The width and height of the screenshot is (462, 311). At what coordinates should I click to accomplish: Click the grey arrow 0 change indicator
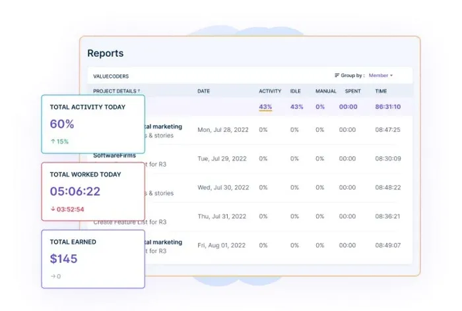55,276
